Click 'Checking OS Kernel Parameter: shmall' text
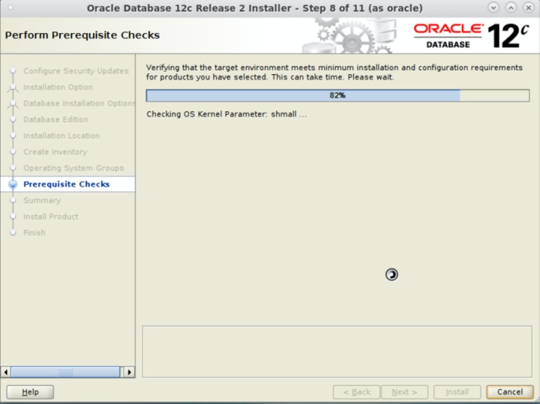The height and width of the screenshot is (404, 540). [x=226, y=114]
